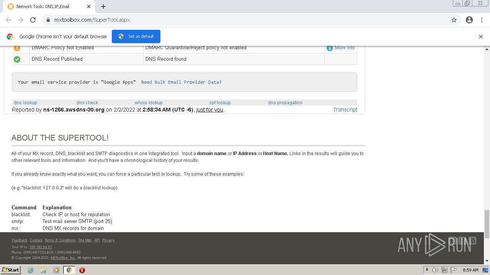Click the DNS Record Published cell
490x275 pixels.
tap(87, 59)
